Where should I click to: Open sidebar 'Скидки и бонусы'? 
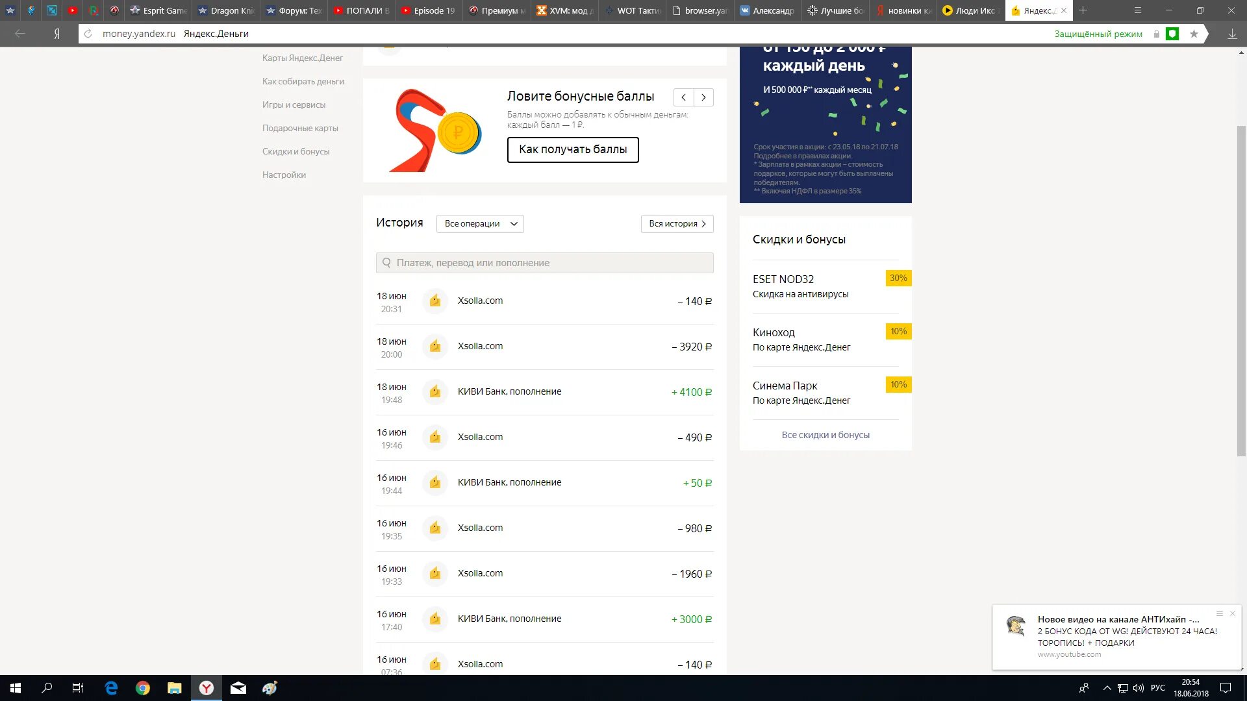coord(296,152)
